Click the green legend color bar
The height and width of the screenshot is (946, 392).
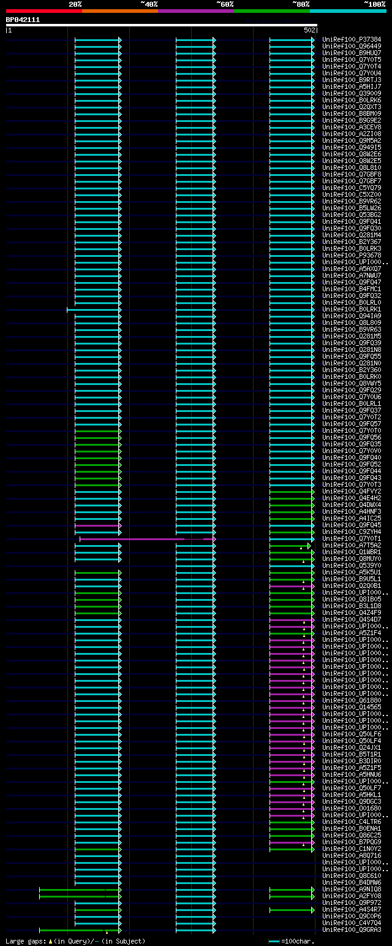pos(272,11)
